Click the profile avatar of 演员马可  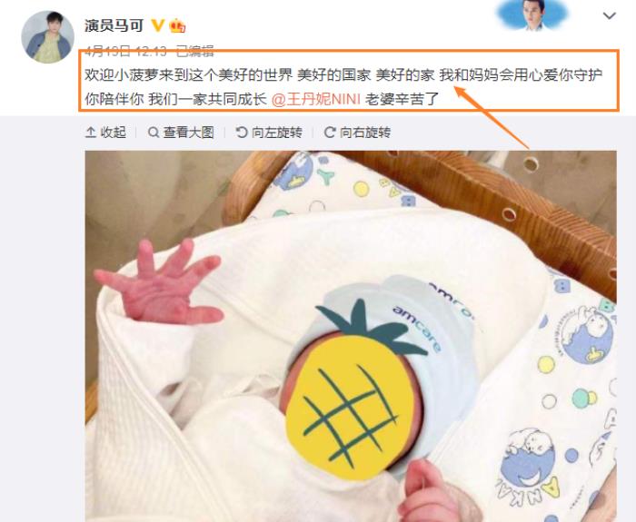[x=48, y=37]
